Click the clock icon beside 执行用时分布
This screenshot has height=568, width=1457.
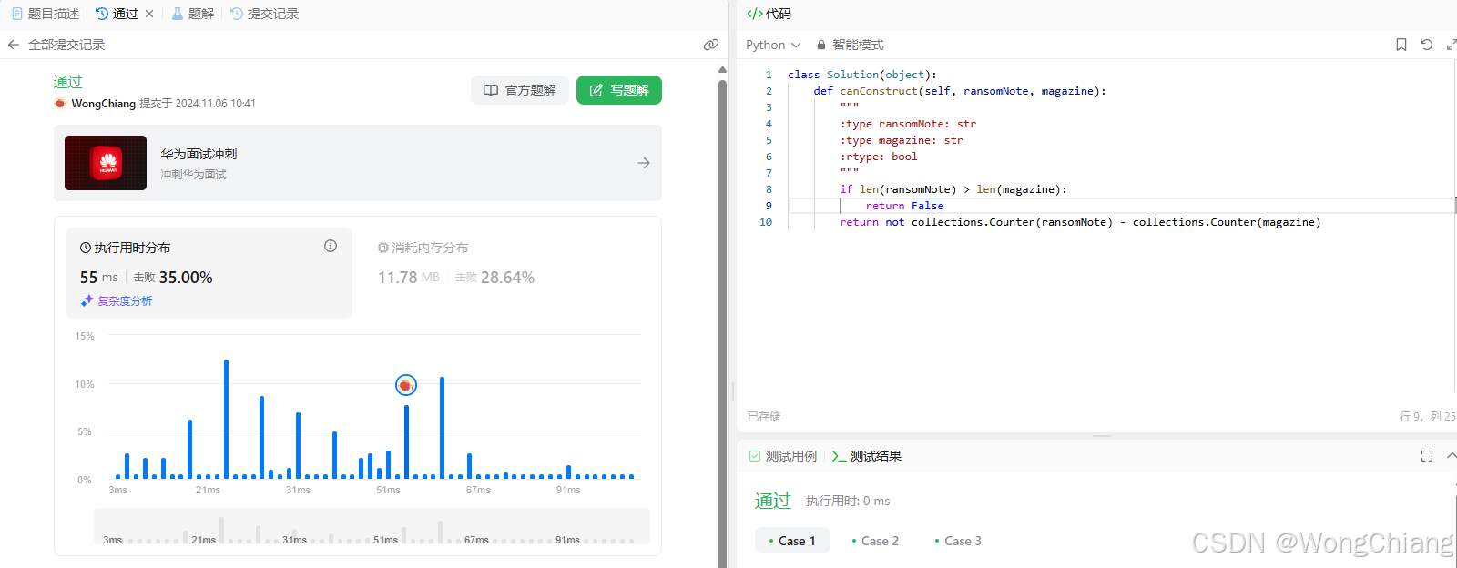tap(86, 248)
